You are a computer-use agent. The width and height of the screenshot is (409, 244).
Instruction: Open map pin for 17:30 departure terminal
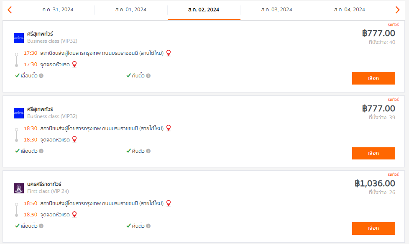point(169,53)
